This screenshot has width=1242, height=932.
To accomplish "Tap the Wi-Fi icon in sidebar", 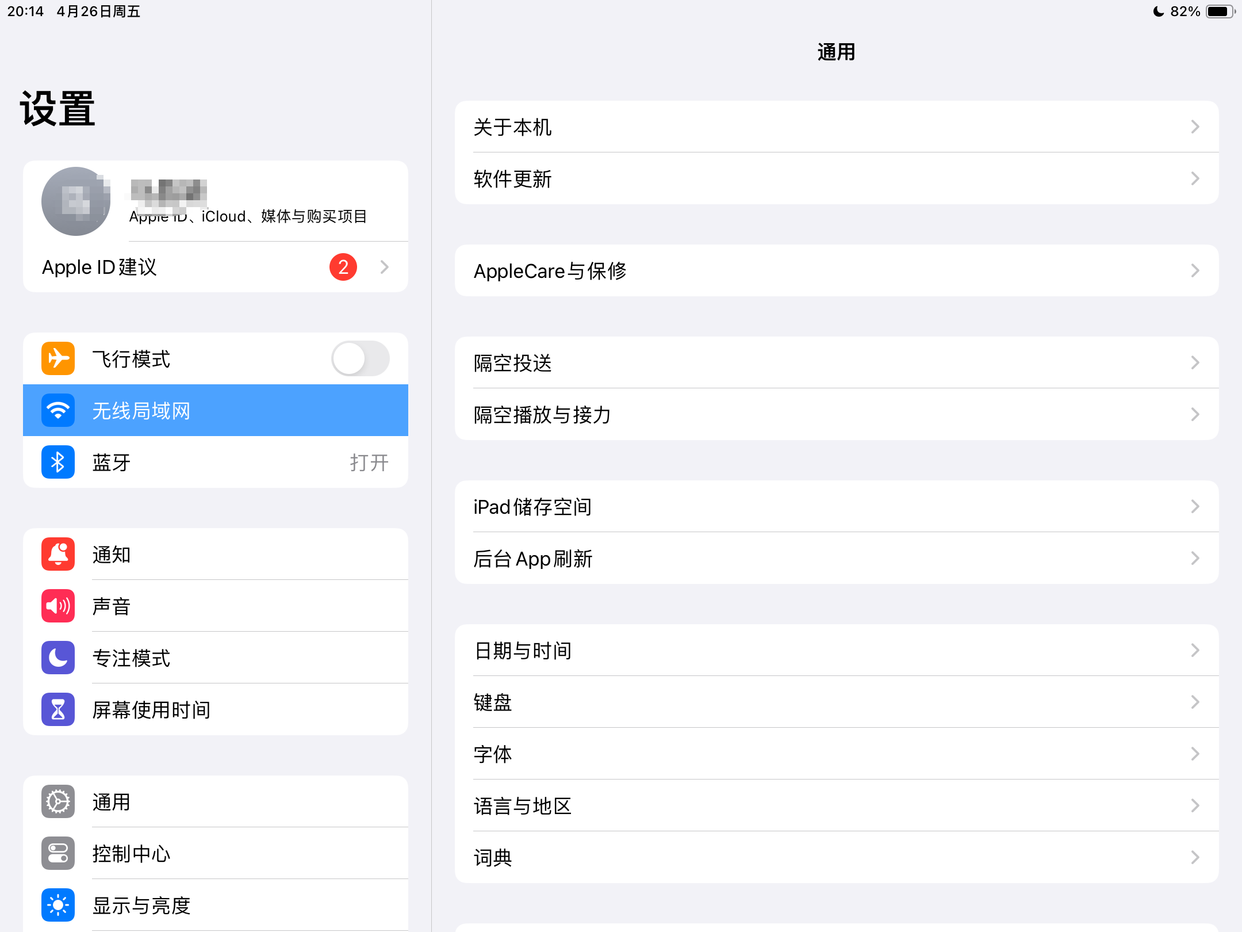I will tap(58, 410).
